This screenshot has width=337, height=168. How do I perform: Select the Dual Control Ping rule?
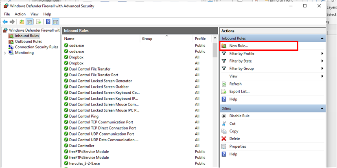coord(83,116)
